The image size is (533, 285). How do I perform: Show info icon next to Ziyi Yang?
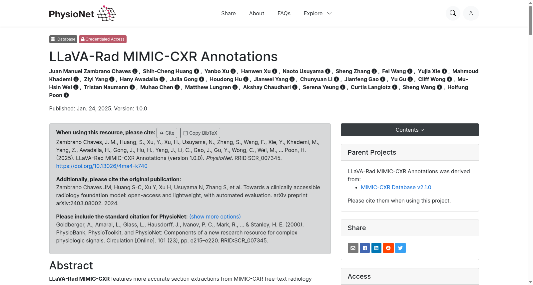(x=112, y=79)
